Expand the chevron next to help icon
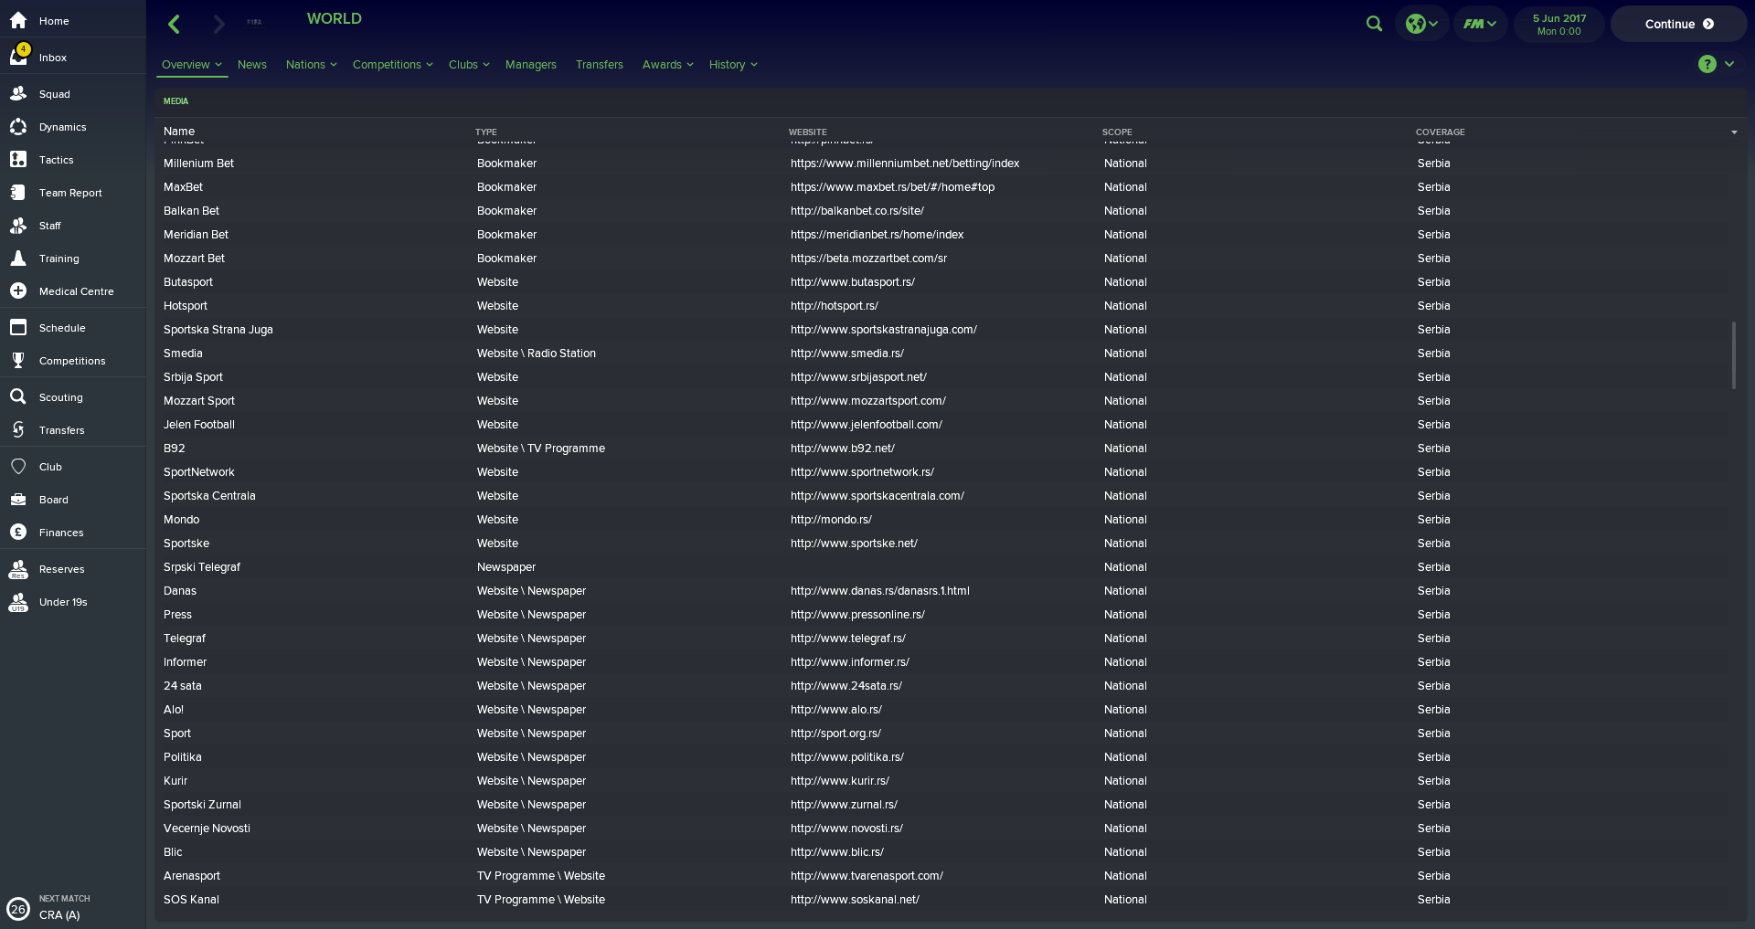The image size is (1755, 929). click(x=1729, y=64)
